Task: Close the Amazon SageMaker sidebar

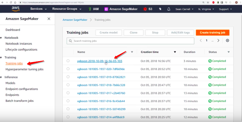Action: (49, 19)
